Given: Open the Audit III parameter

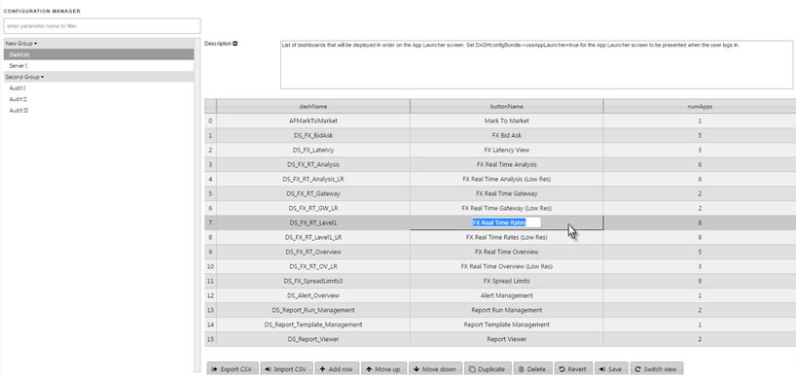Looking at the screenshot, I should coord(98,111).
